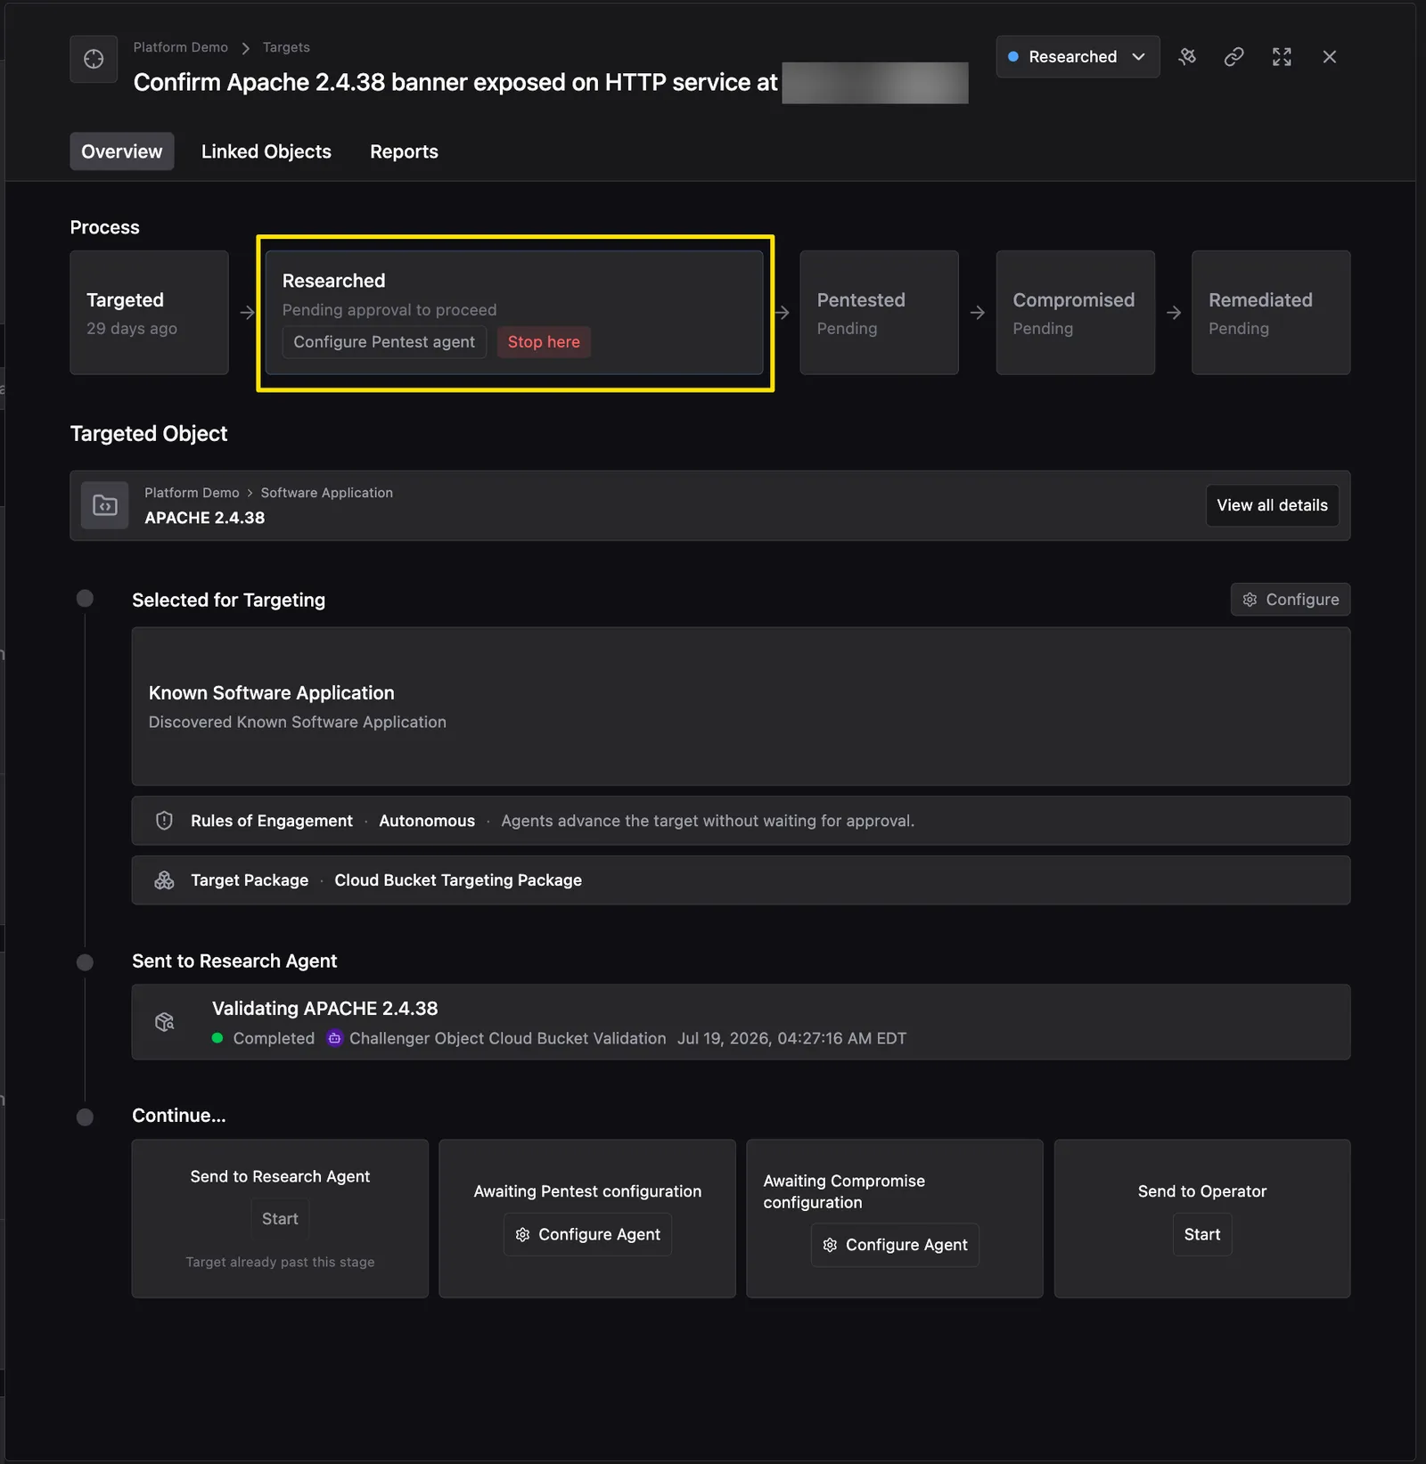The width and height of the screenshot is (1426, 1464).
Task: Select the Compromised process stage card
Action: (1075, 313)
